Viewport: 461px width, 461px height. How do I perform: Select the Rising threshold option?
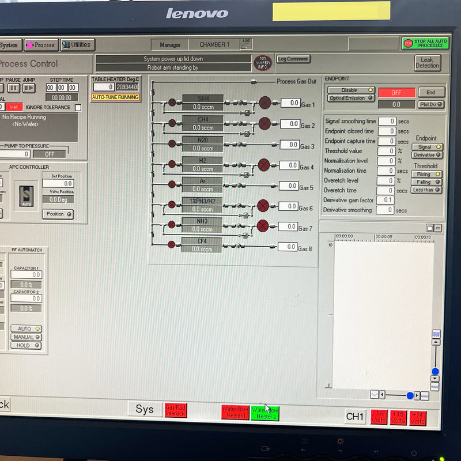426,174
